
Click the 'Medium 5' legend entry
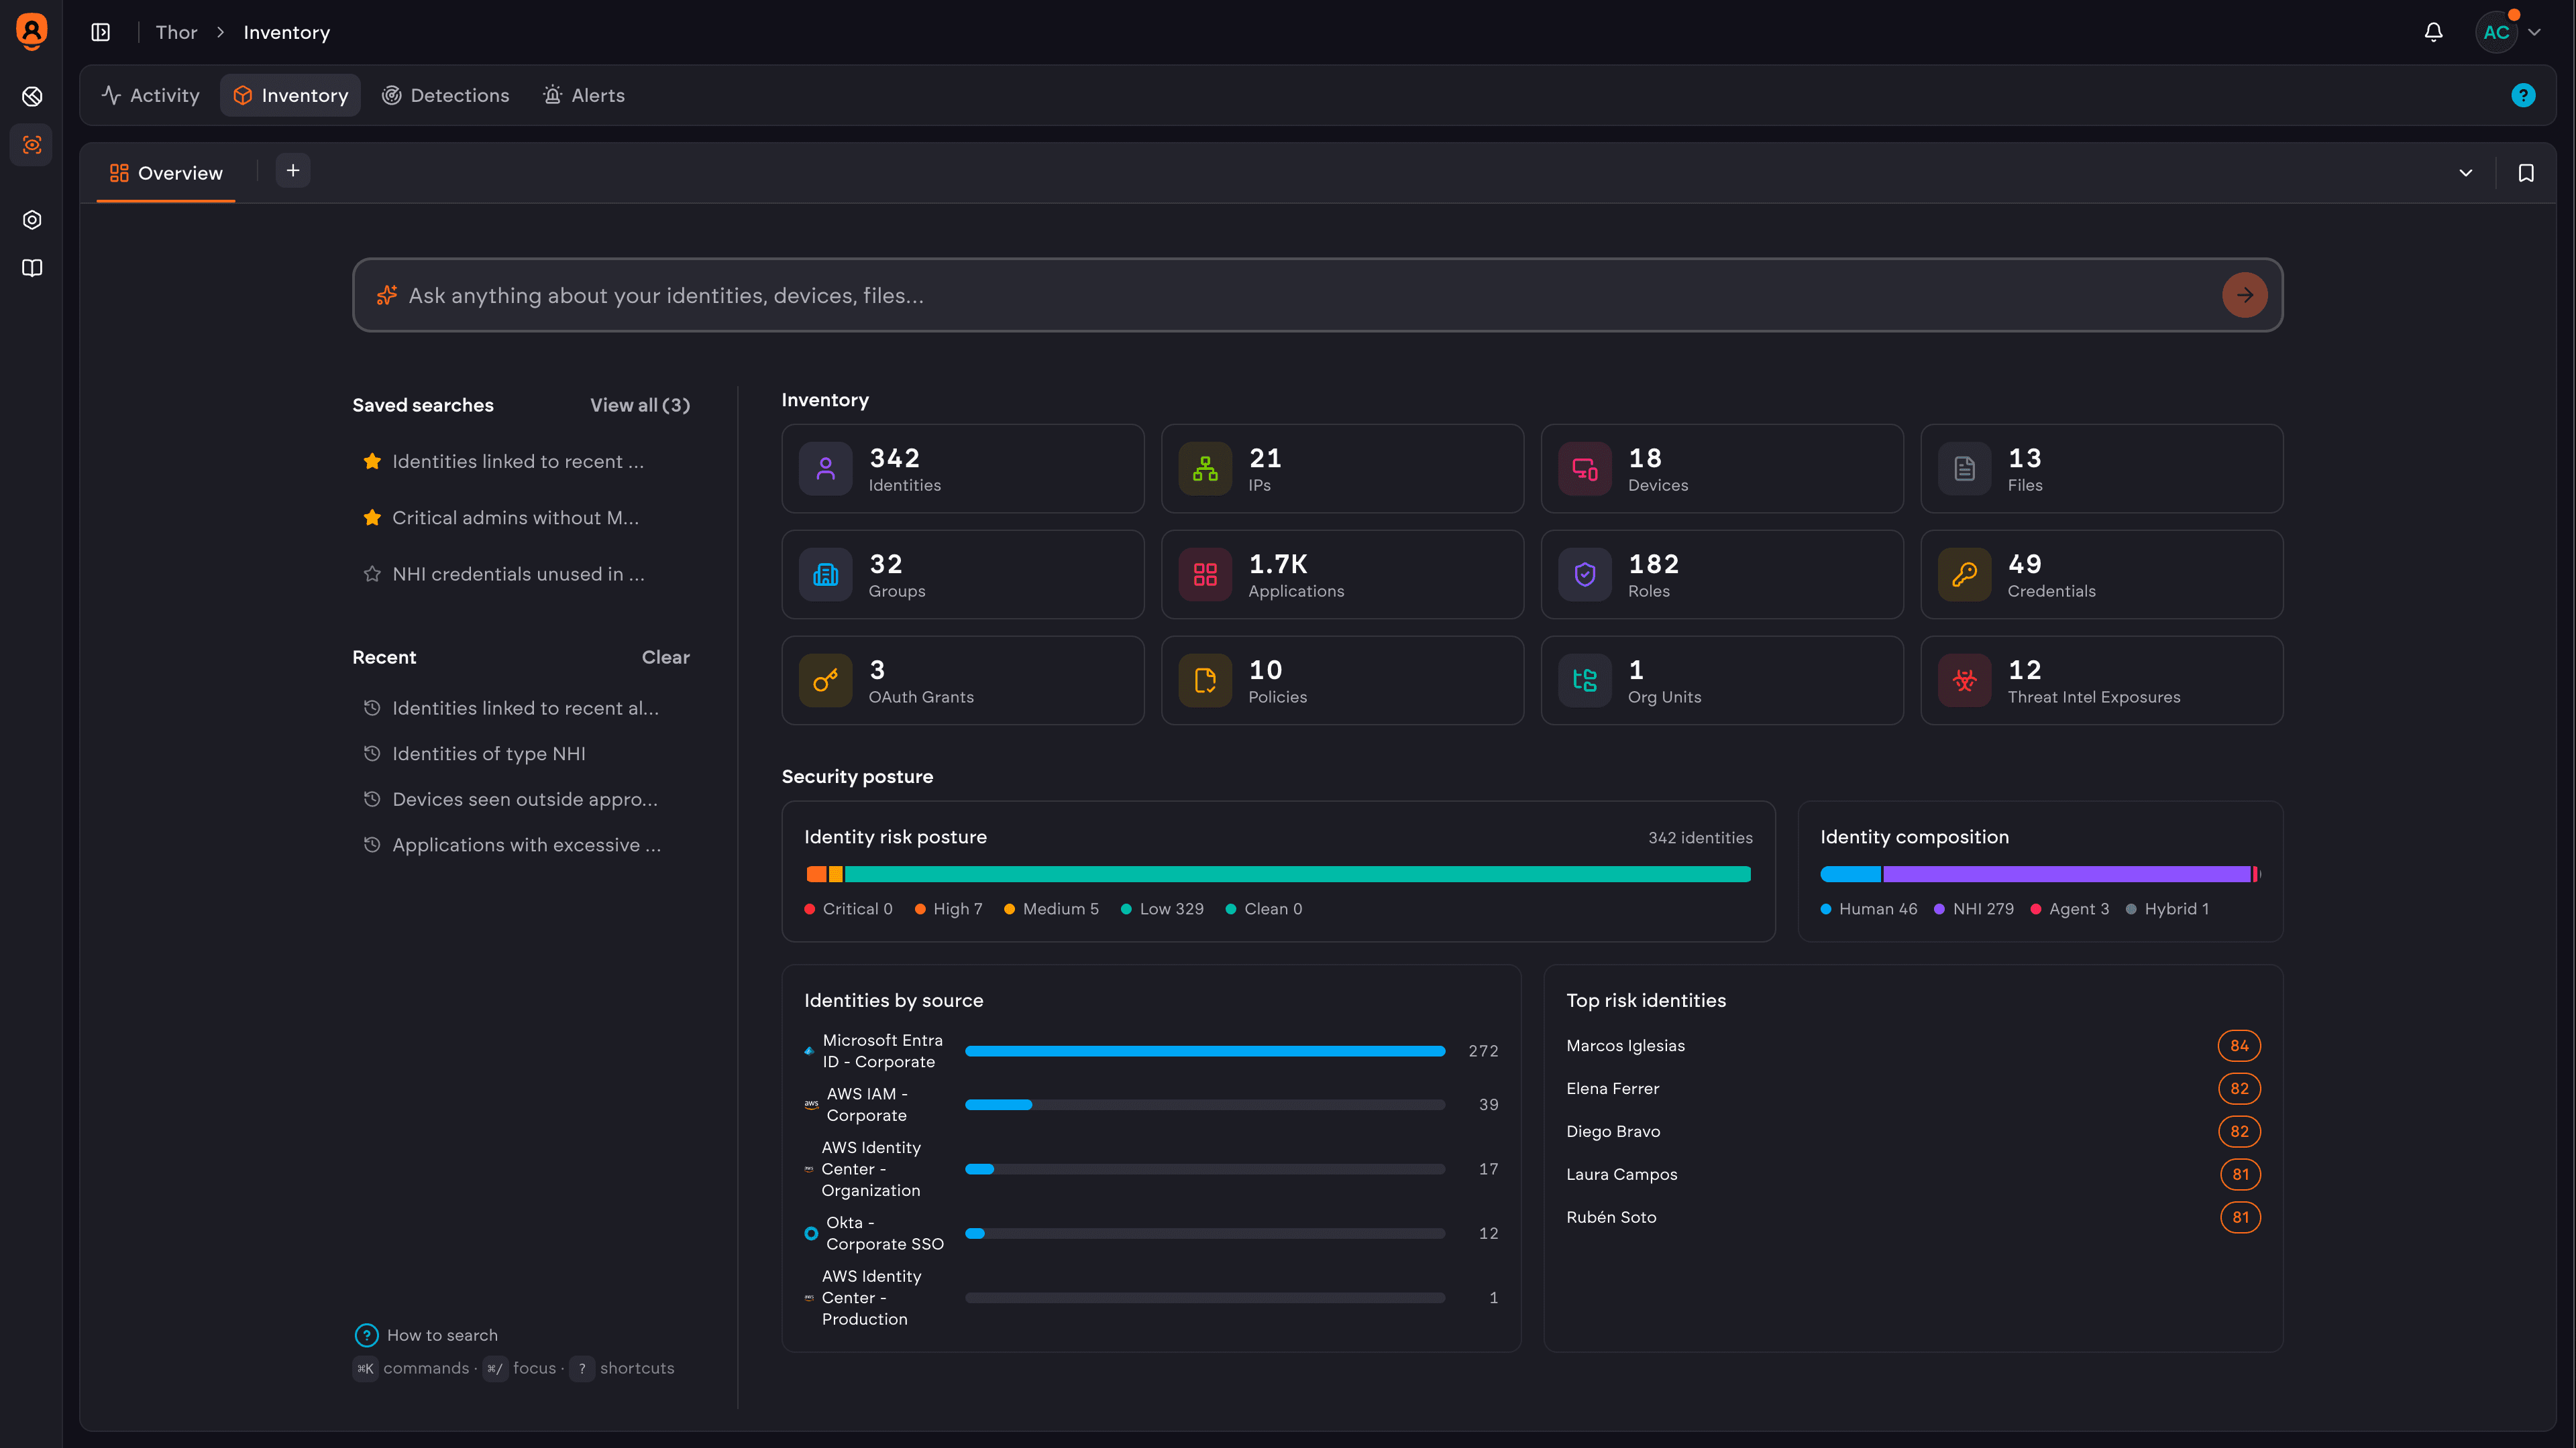[x=1051, y=910]
